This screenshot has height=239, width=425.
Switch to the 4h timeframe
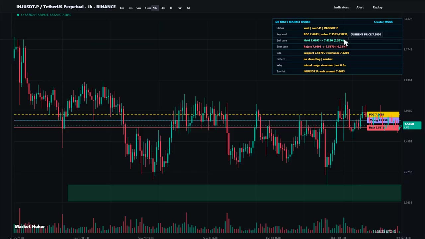coord(163,8)
